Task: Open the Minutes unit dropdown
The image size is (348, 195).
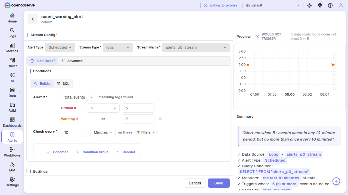Action: click(103, 132)
